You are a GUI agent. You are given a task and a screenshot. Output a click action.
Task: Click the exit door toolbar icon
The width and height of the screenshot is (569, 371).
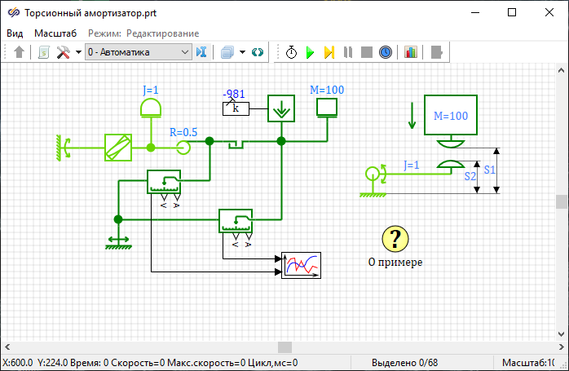click(x=437, y=52)
